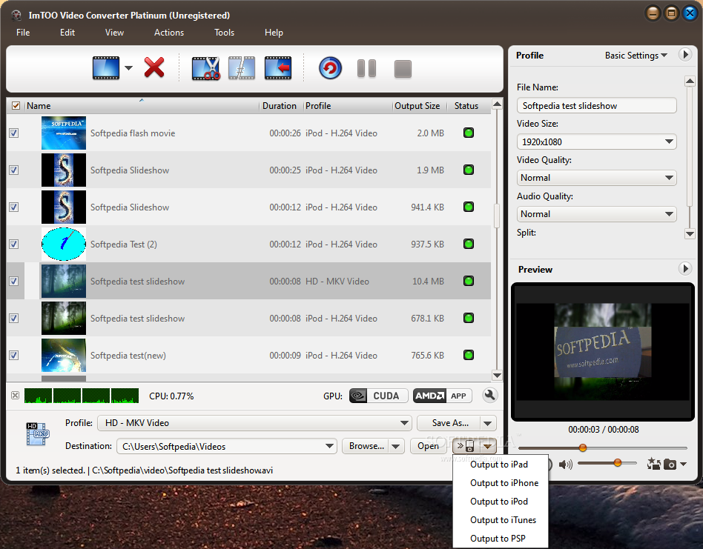Click the Stop conversion toolbar button
Screen dimensions: 703x549
point(403,69)
